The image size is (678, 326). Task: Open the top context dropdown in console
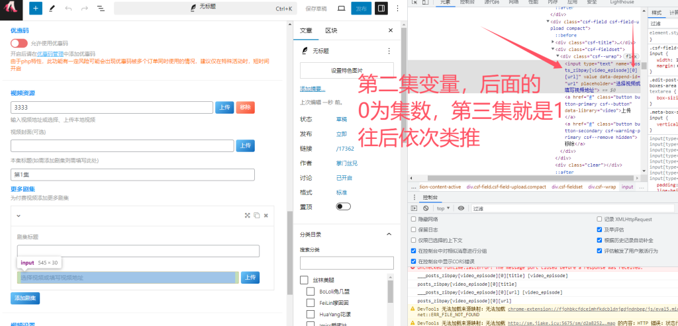coord(443,208)
